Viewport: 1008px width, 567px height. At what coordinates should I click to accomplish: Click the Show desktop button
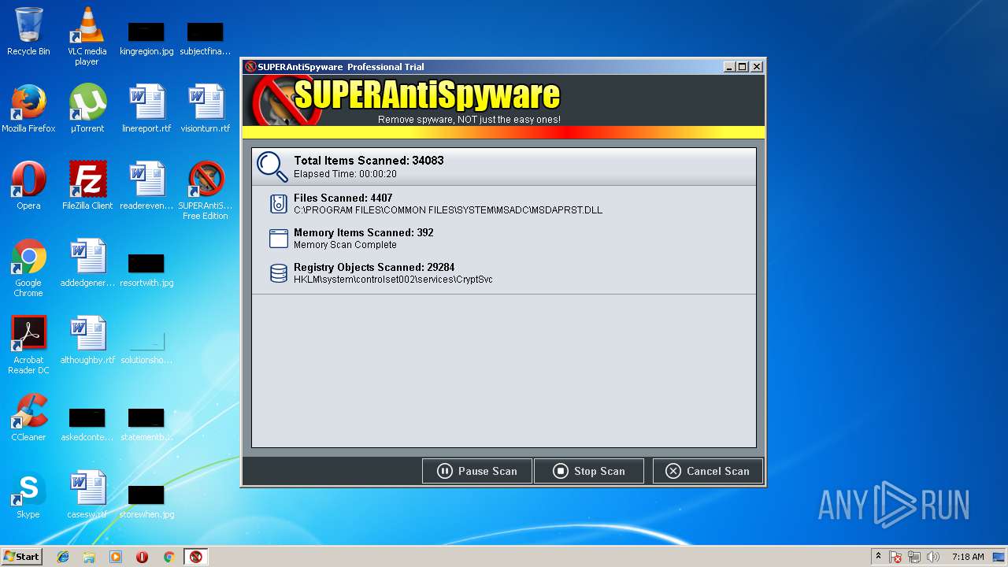tap(999, 557)
